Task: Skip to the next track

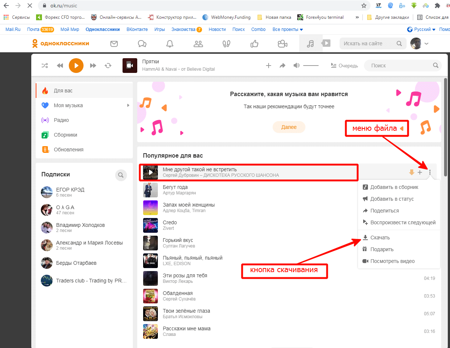Action: [x=93, y=66]
